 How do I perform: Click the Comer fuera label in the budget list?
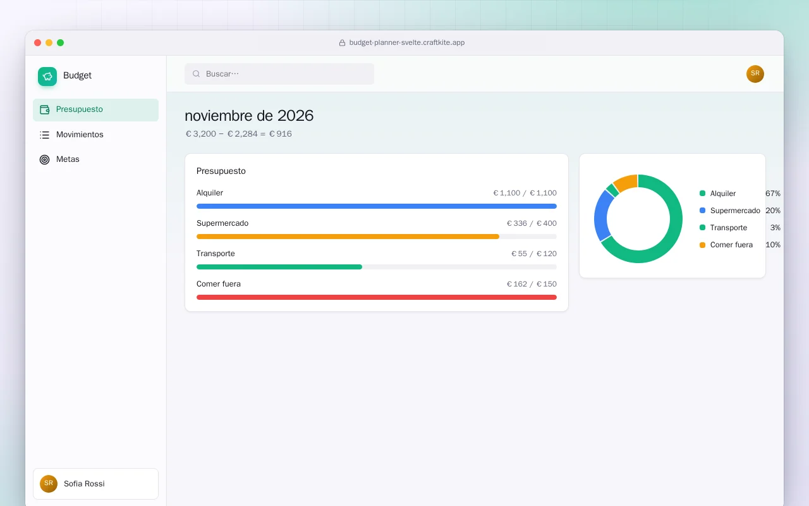click(219, 284)
